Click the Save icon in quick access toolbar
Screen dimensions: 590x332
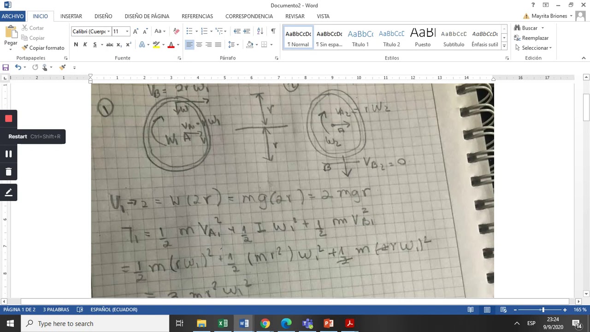click(6, 67)
